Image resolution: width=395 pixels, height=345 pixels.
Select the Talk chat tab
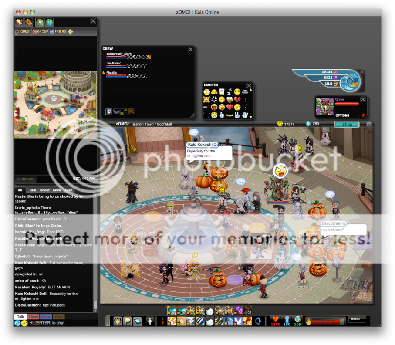click(x=33, y=190)
